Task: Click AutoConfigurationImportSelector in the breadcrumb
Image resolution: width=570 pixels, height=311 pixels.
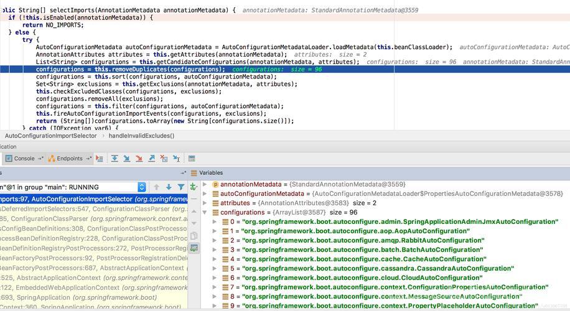Action: pos(51,136)
